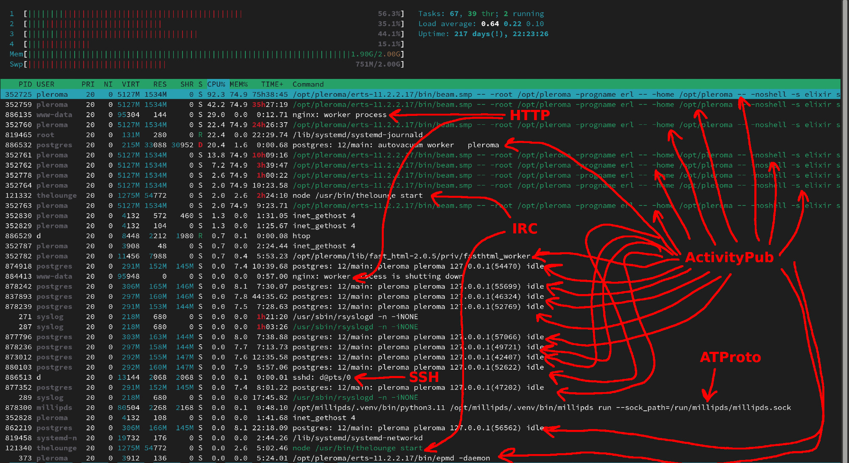Click the Tasks count line
Viewport: 849px width, 463px height.
[481, 14]
